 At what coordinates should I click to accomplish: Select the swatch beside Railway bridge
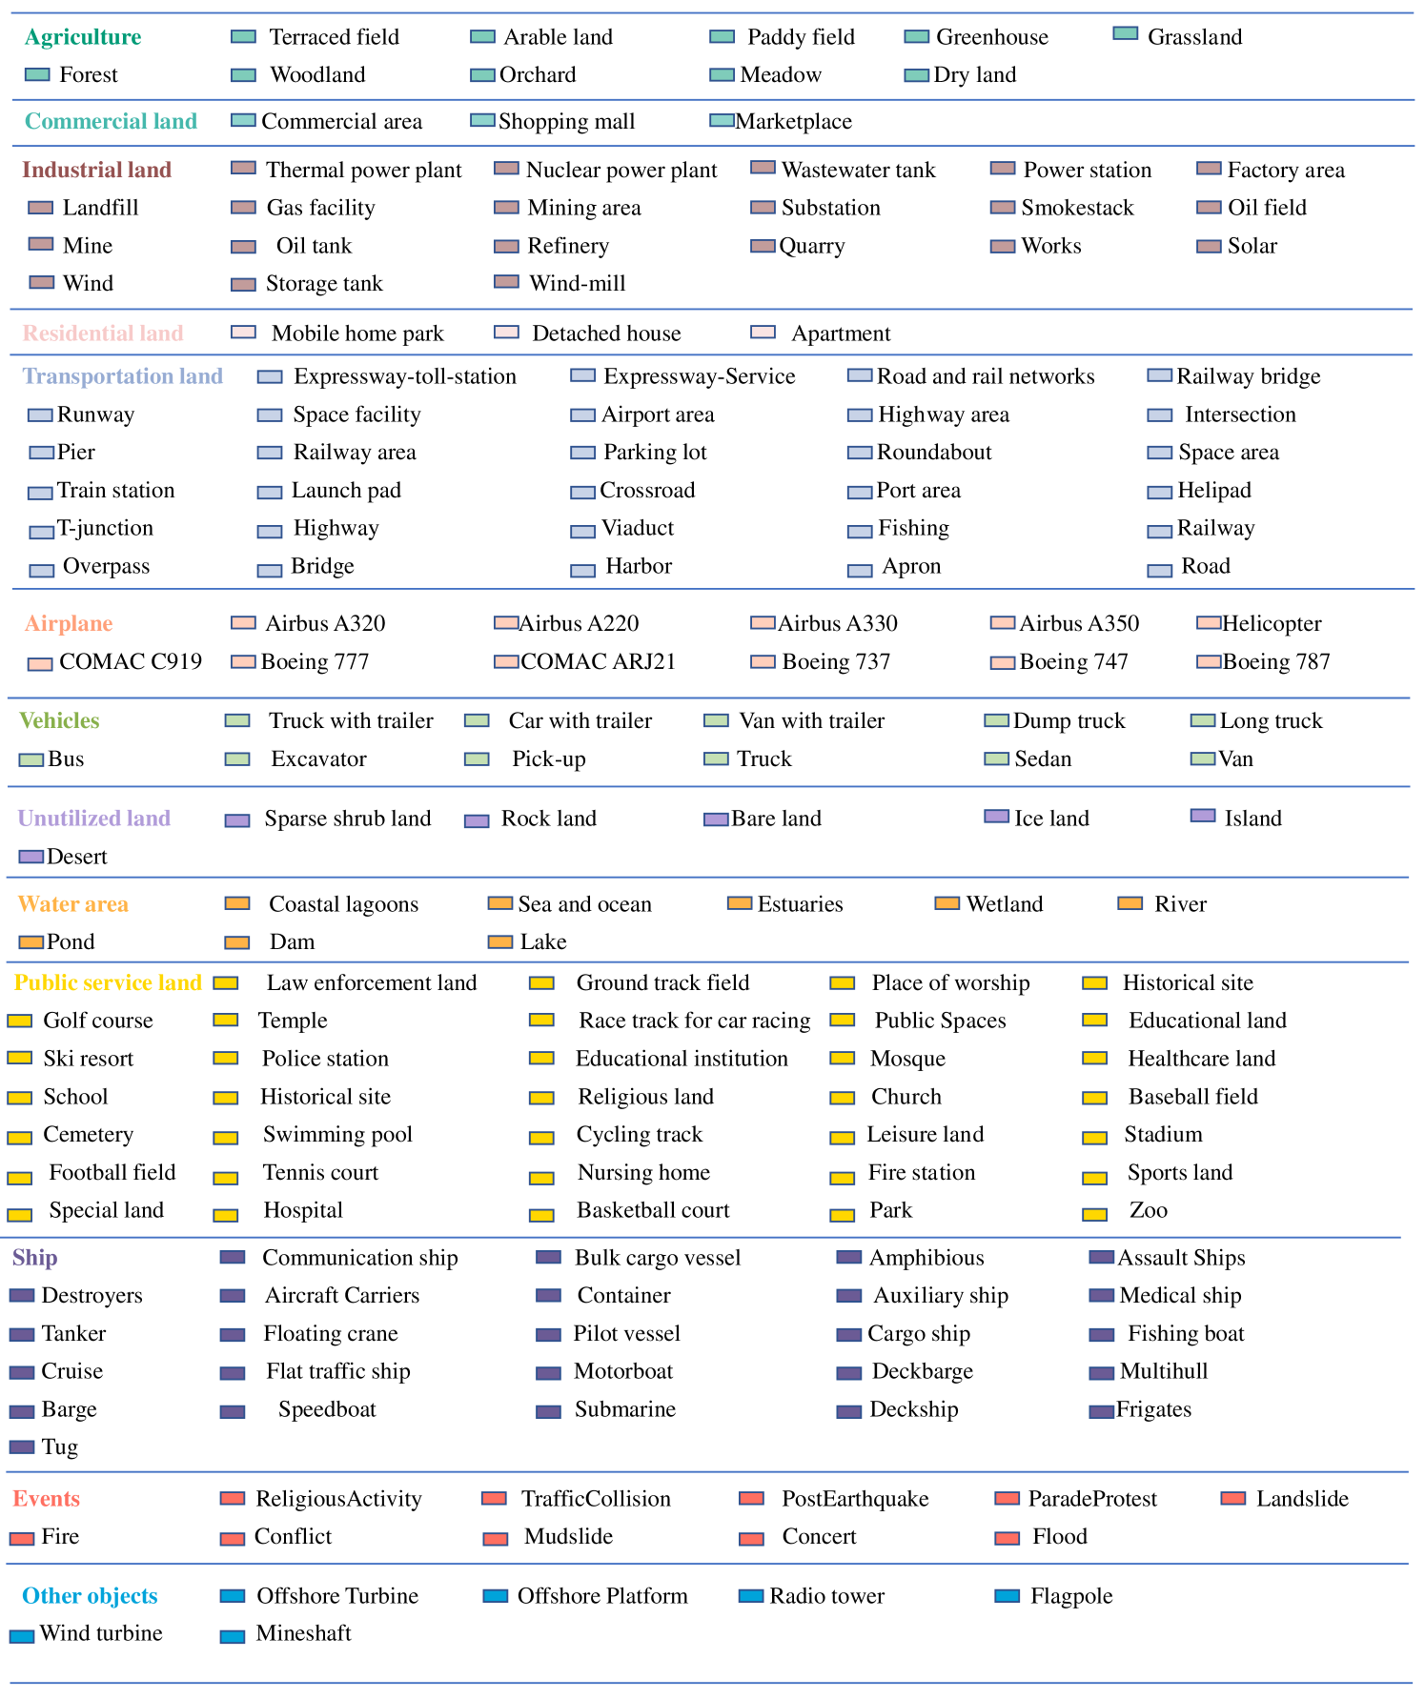pyautogui.click(x=1159, y=375)
